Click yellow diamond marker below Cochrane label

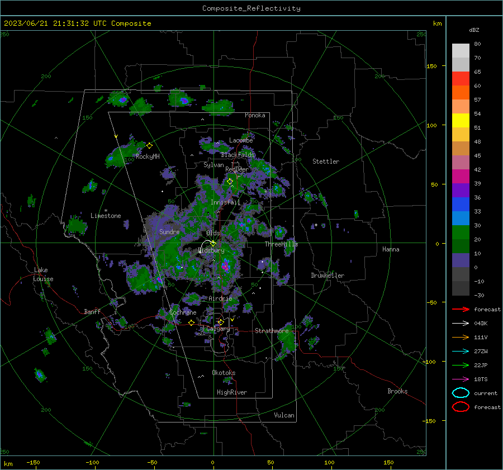point(192,322)
